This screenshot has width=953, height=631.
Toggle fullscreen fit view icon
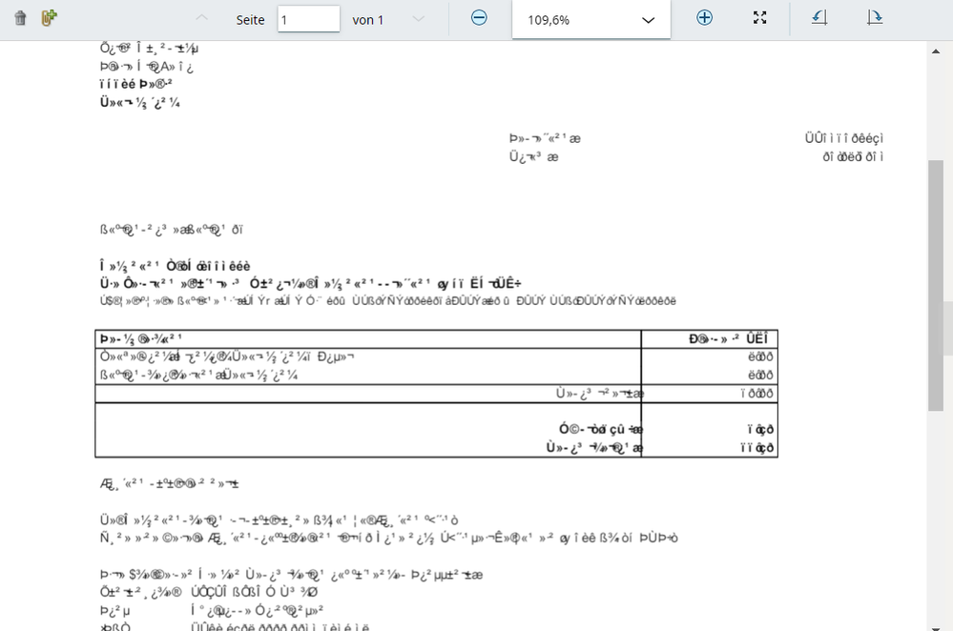(x=759, y=18)
